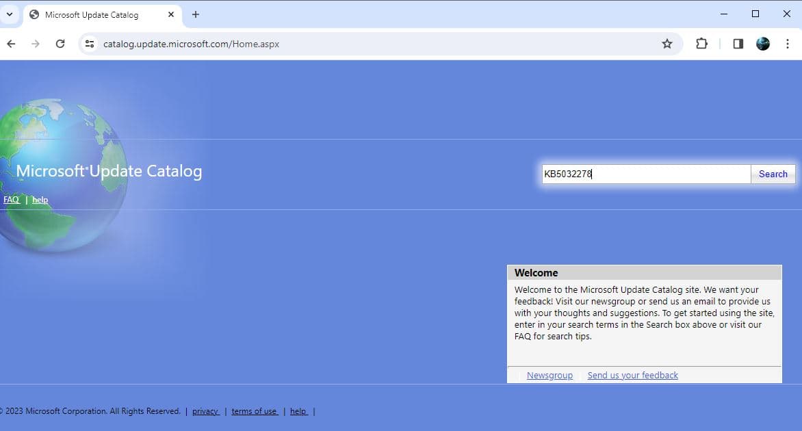The image size is (802, 431).
Task: Toggle the browser side panel
Action: click(x=738, y=44)
